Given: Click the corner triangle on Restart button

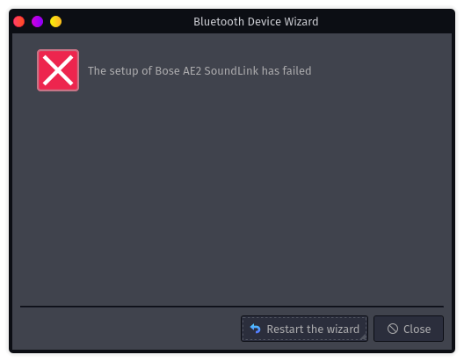Looking at the screenshot, I should 364,337.
